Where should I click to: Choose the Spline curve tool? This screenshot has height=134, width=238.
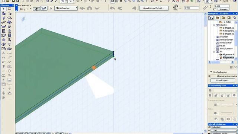pyautogui.click(x=10, y=75)
